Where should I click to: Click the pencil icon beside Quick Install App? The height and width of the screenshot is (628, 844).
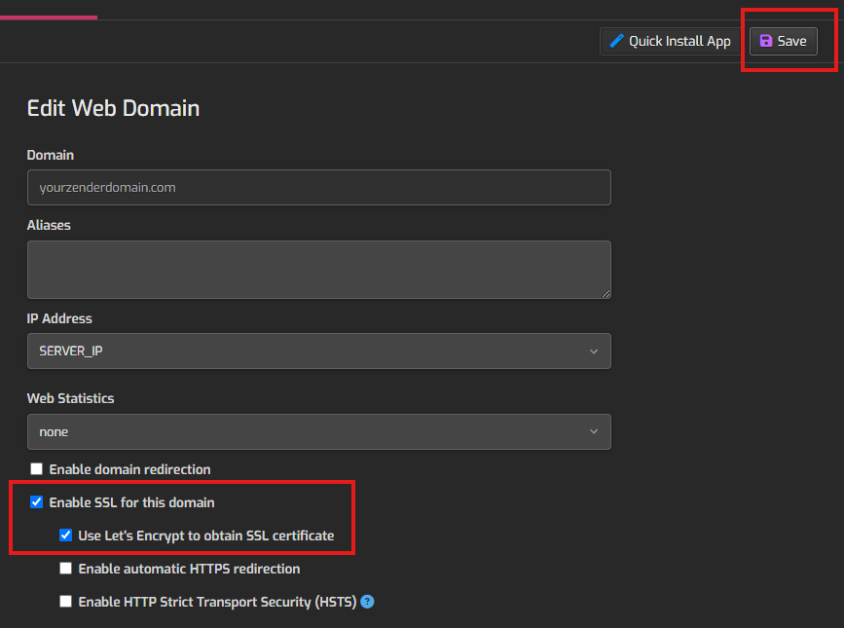(x=615, y=41)
